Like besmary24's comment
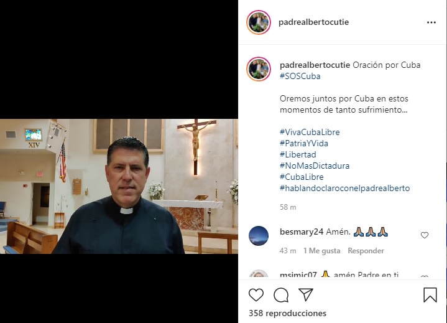The image size is (447, 323). coord(425,235)
